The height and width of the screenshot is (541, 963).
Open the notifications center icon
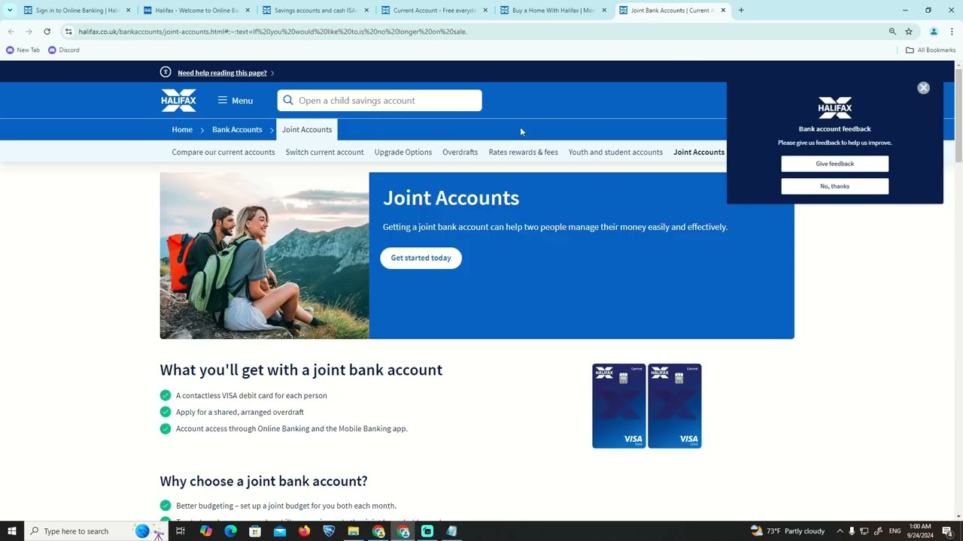tap(947, 531)
